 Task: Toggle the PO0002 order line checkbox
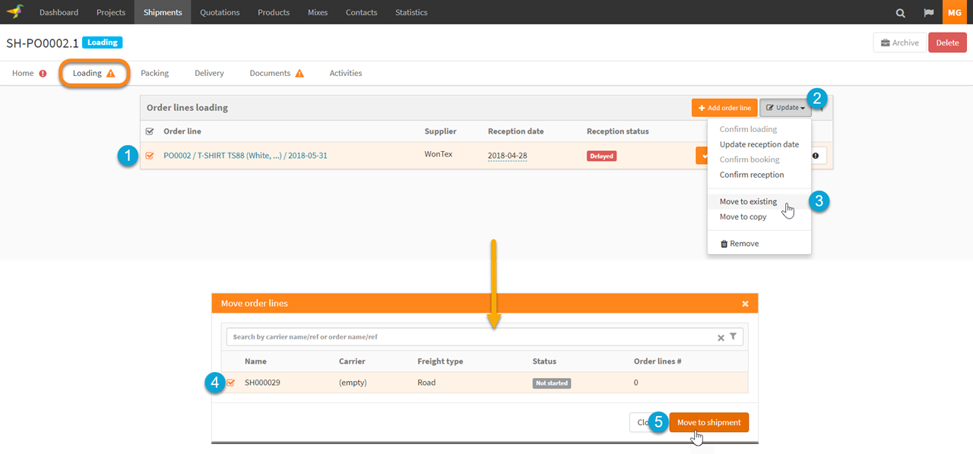pyautogui.click(x=150, y=156)
